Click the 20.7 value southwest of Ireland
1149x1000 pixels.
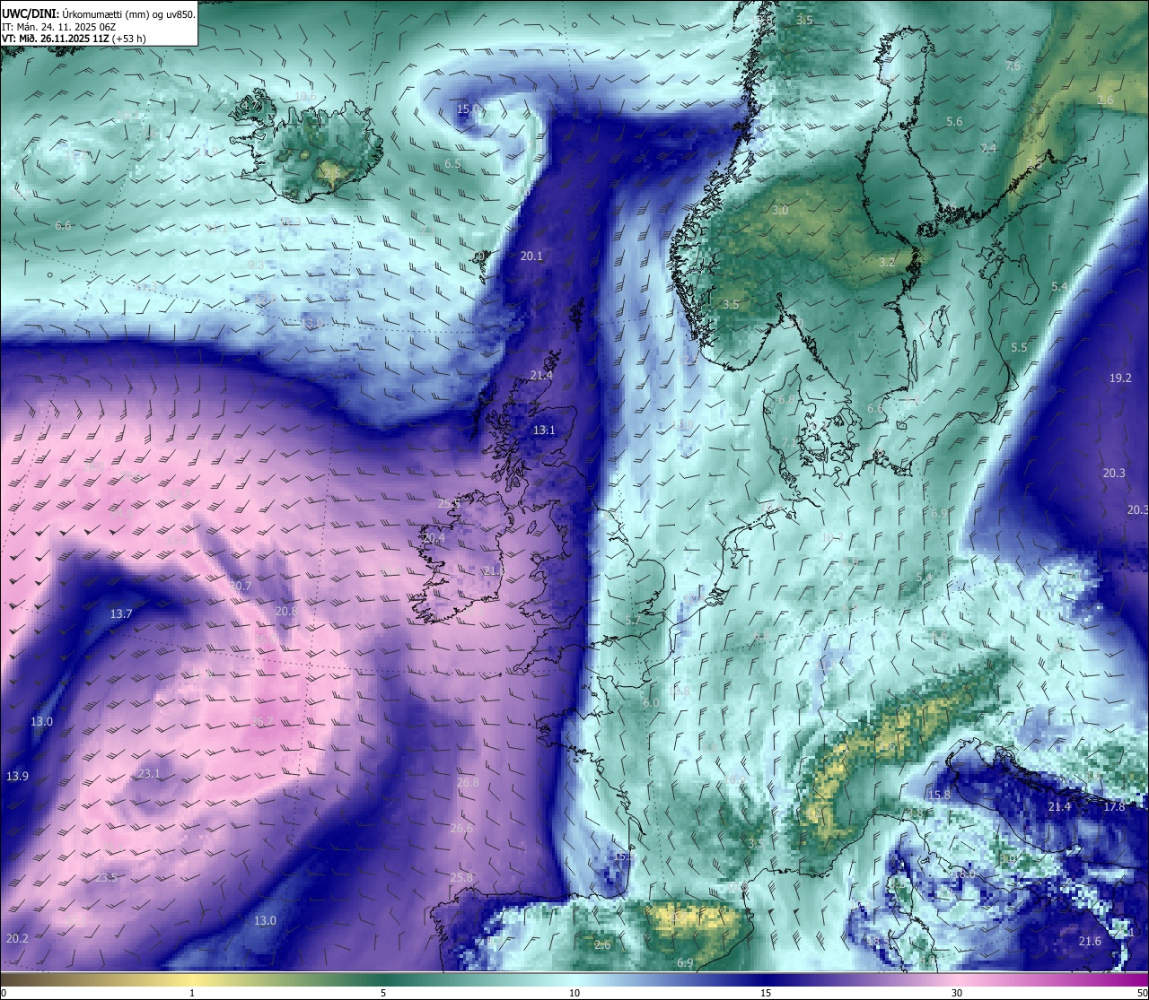pyautogui.click(x=240, y=587)
